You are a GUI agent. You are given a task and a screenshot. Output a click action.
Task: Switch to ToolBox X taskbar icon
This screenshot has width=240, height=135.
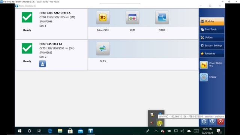pos(90,131)
